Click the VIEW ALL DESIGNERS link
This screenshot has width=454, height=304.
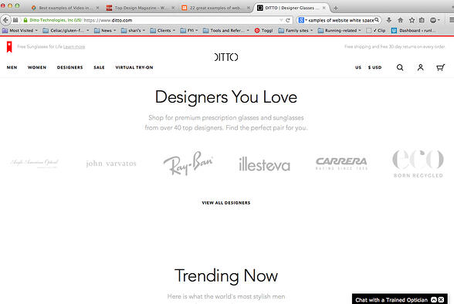226,203
